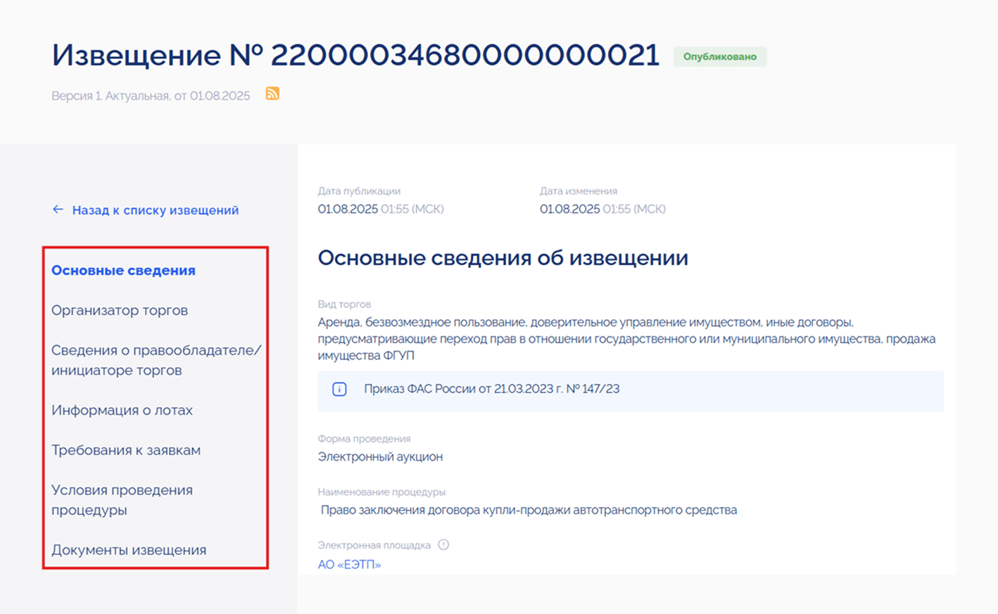Click the Электронный аукцион form value
The image size is (998, 614).
pos(380,457)
